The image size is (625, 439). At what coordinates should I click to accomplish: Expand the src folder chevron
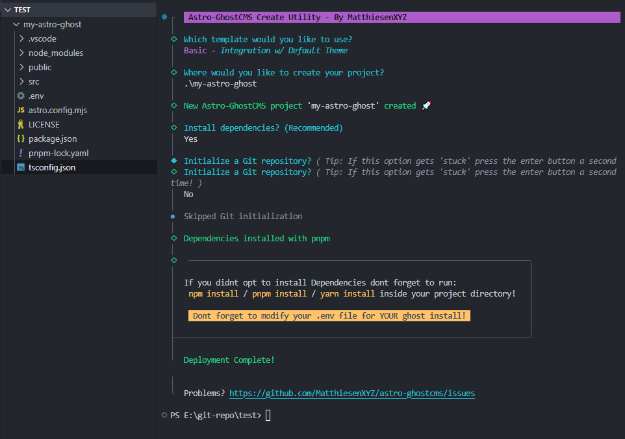[x=21, y=82]
